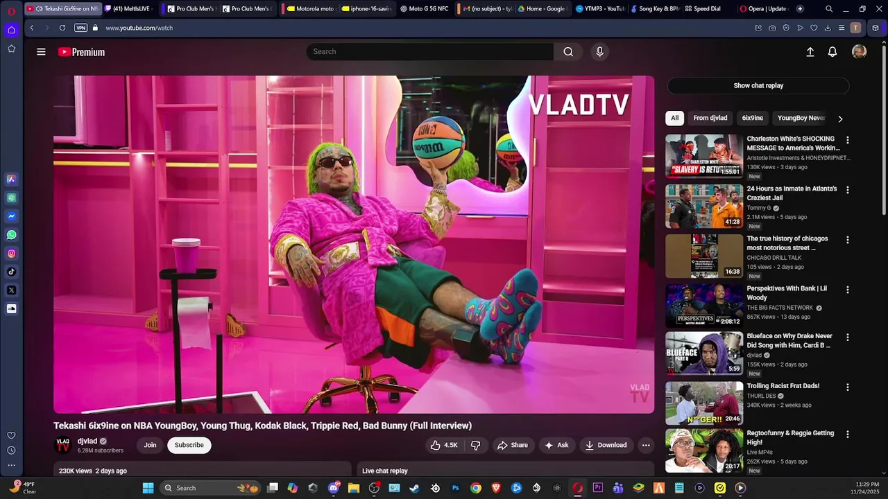Switch to the Motorola moto browser tab
Image resolution: width=888 pixels, height=499 pixels.
click(309, 9)
